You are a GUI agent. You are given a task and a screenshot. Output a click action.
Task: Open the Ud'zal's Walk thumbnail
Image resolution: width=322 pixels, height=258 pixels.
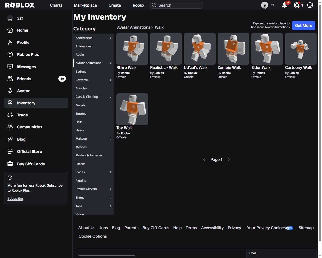(x=200, y=49)
